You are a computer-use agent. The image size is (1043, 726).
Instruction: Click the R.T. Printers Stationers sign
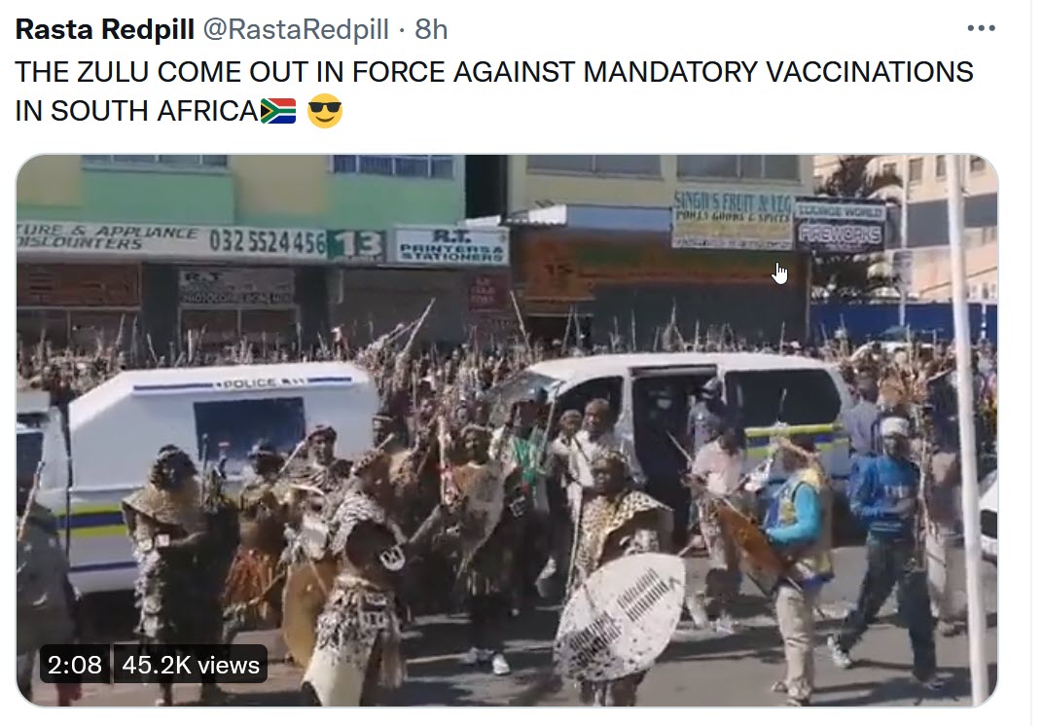point(450,245)
